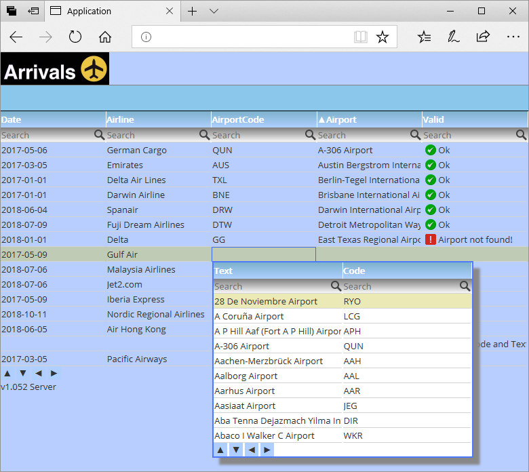Screen dimensions: 529x472
Task: Click the Date column search field
Action: (47, 135)
